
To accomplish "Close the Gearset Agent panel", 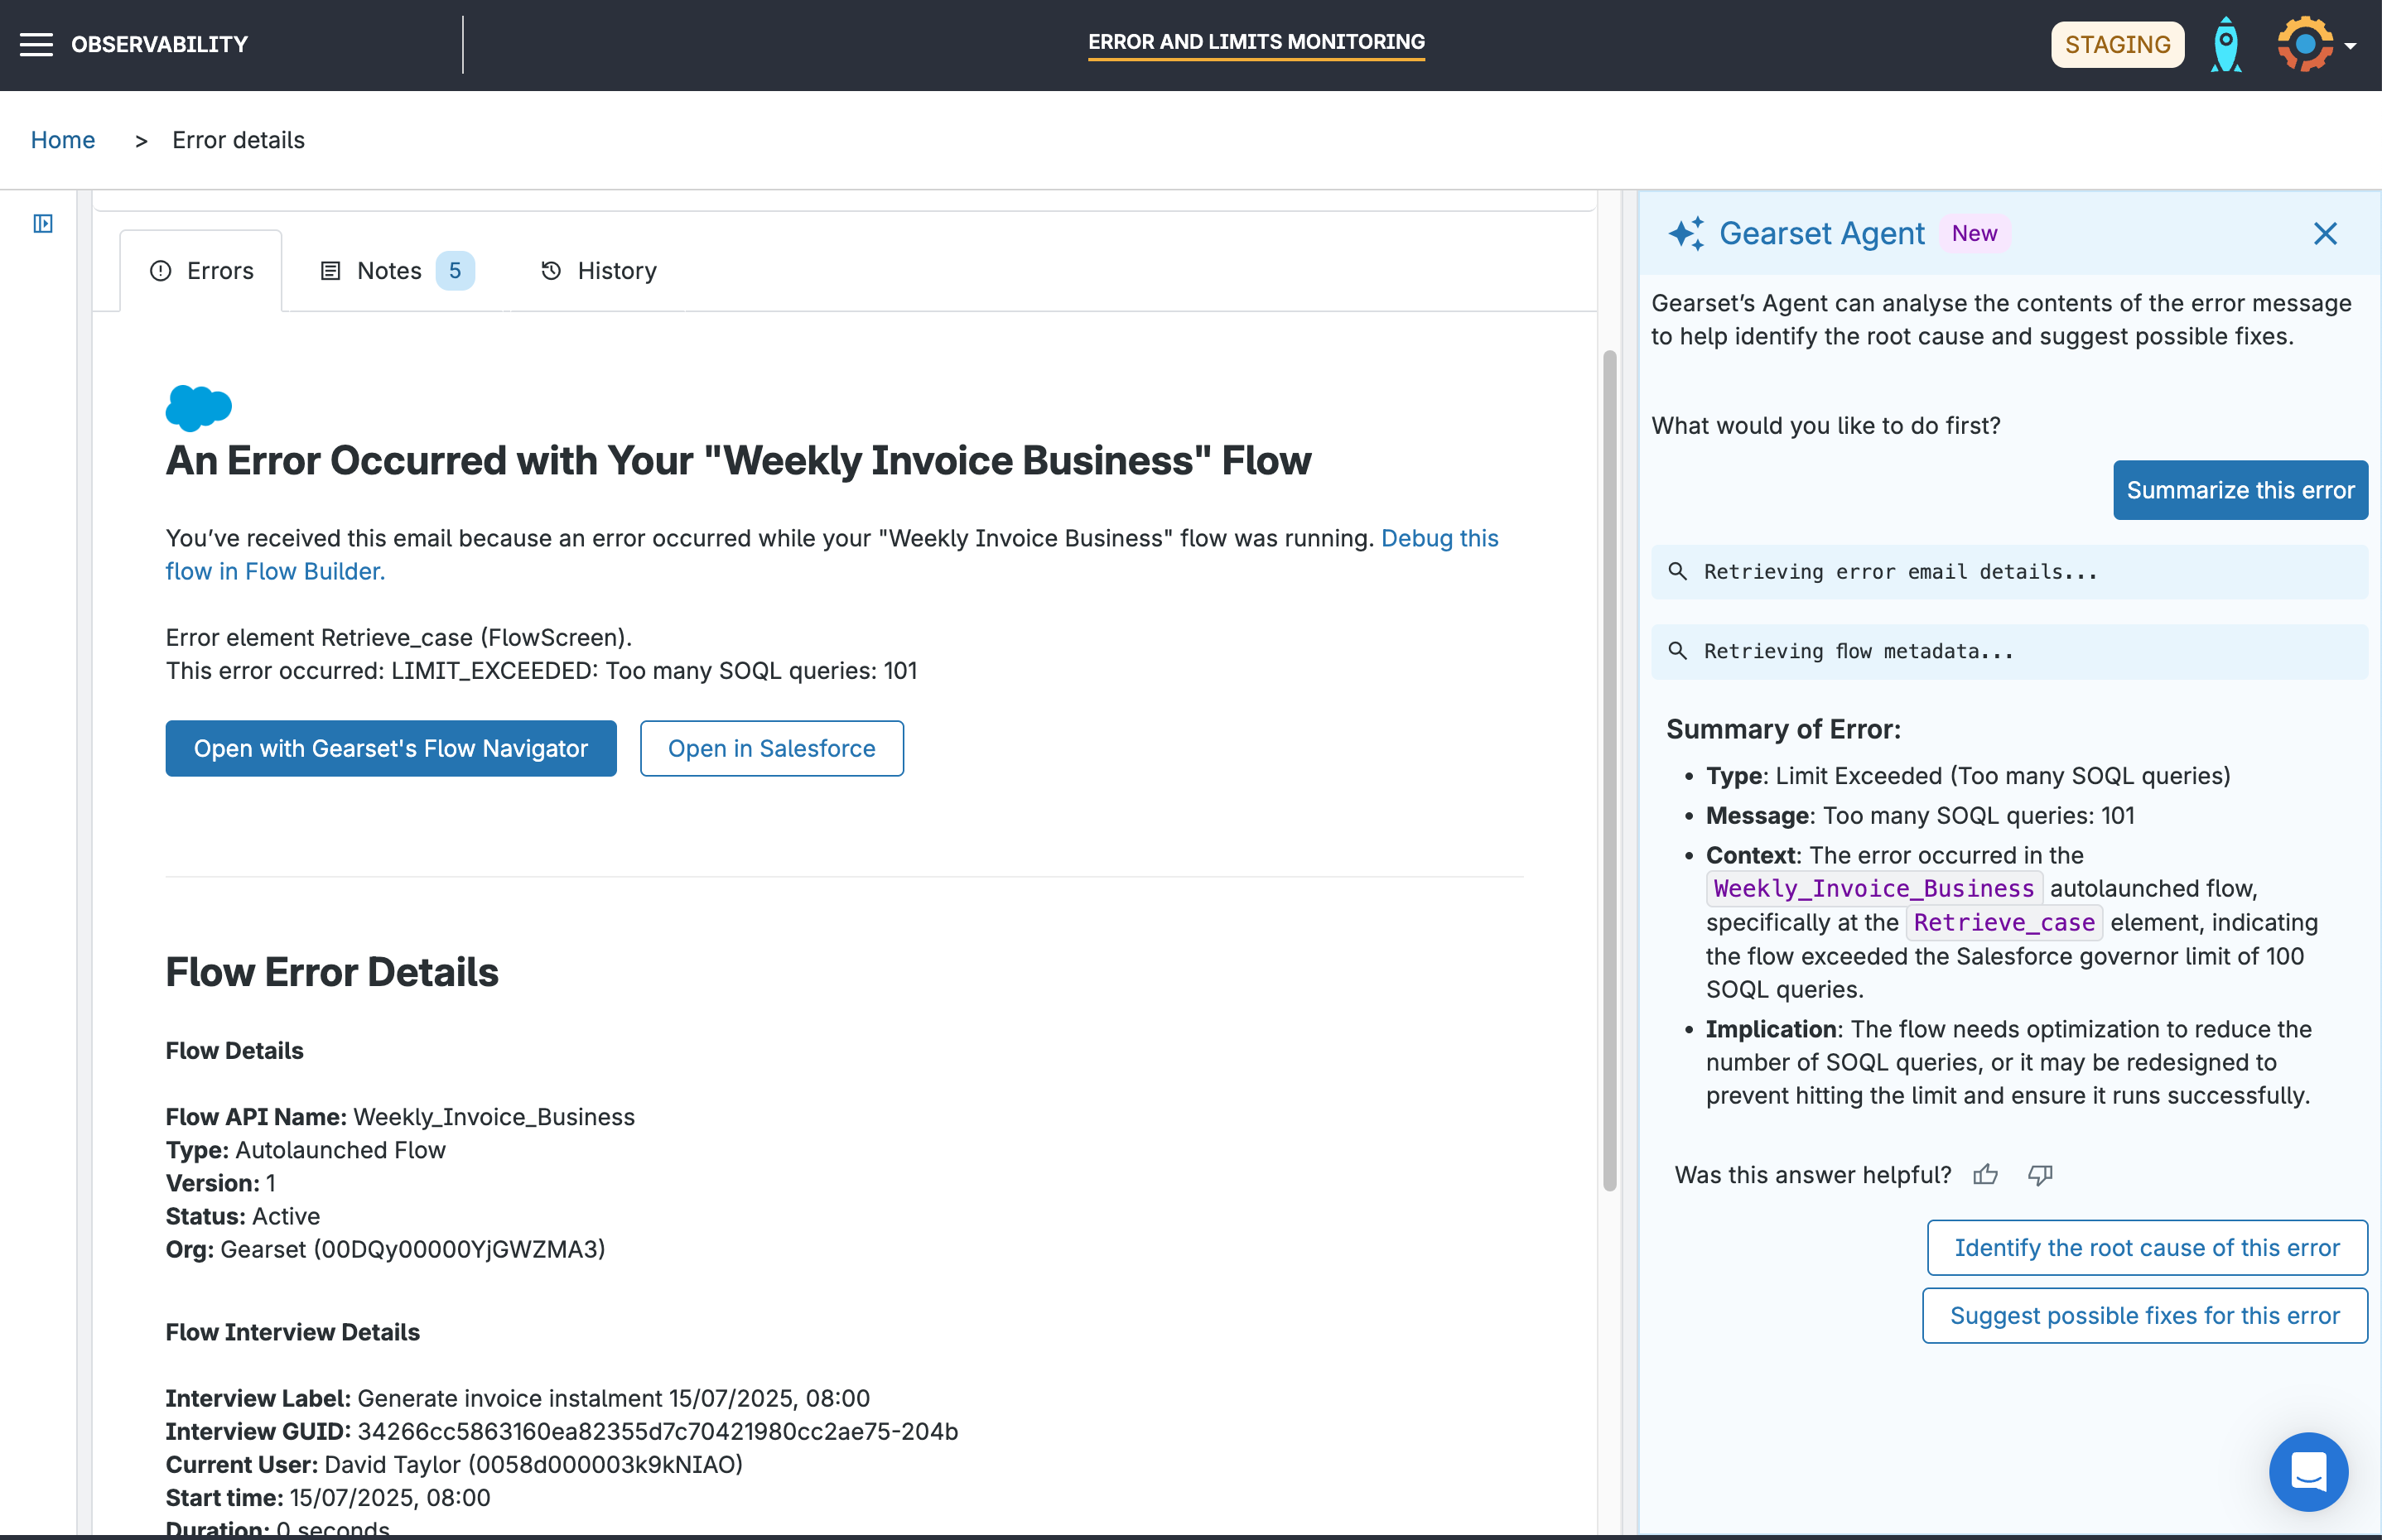I will 2325,233.
